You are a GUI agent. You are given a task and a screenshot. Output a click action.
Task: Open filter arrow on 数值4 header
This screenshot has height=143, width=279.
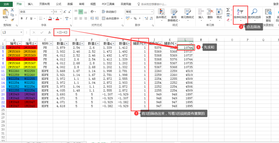click(x=113, y=43)
